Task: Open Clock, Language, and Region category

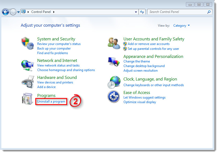Action: click(150, 79)
